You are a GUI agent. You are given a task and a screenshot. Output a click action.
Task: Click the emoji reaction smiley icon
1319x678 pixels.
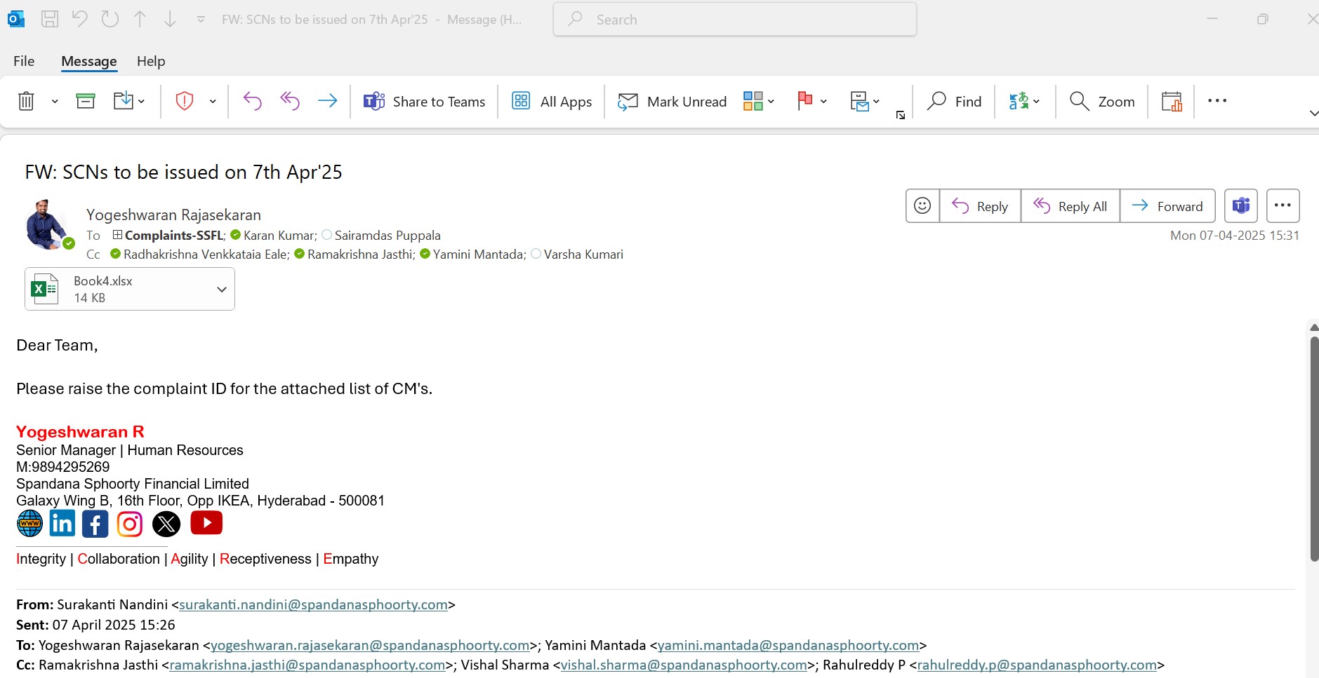pyautogui.click(x=922, y=206)
